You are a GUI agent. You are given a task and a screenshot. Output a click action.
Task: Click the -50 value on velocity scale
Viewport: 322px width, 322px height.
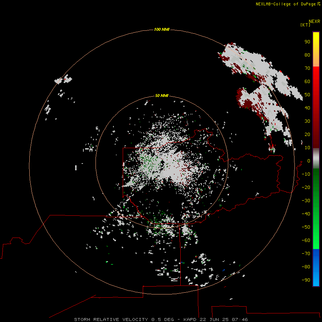(x=306, y=227)
